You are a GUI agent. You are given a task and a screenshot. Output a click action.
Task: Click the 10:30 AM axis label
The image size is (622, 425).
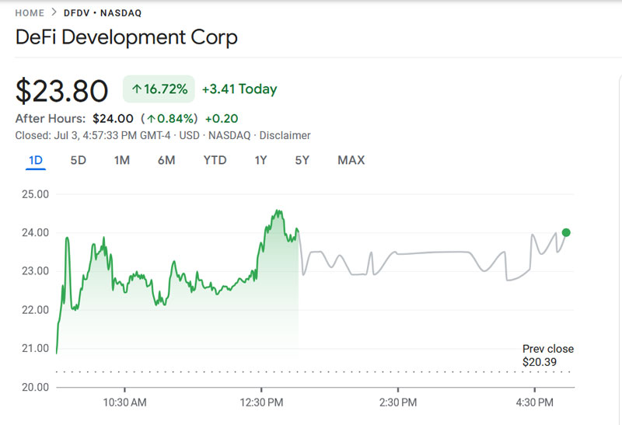click(x=124, y=402)
